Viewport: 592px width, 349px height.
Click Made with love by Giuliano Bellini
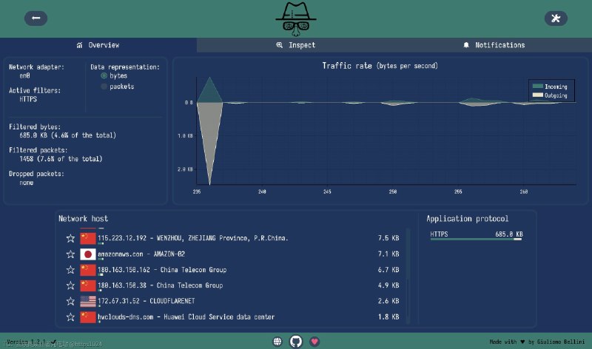(x=537, y=342)
